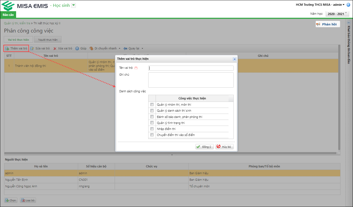Expand the Di chuyển nhanh dropdown arrow
Image resolution: width=353 pixels, height=207 pixels.
point(120,49)
